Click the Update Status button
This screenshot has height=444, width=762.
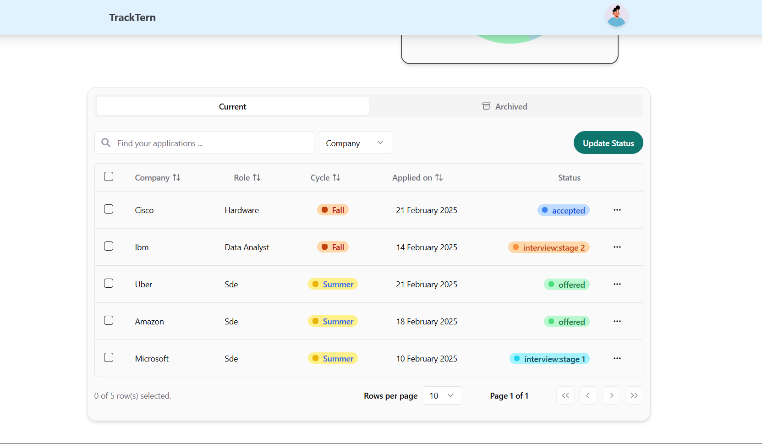(x=609, y=143)
